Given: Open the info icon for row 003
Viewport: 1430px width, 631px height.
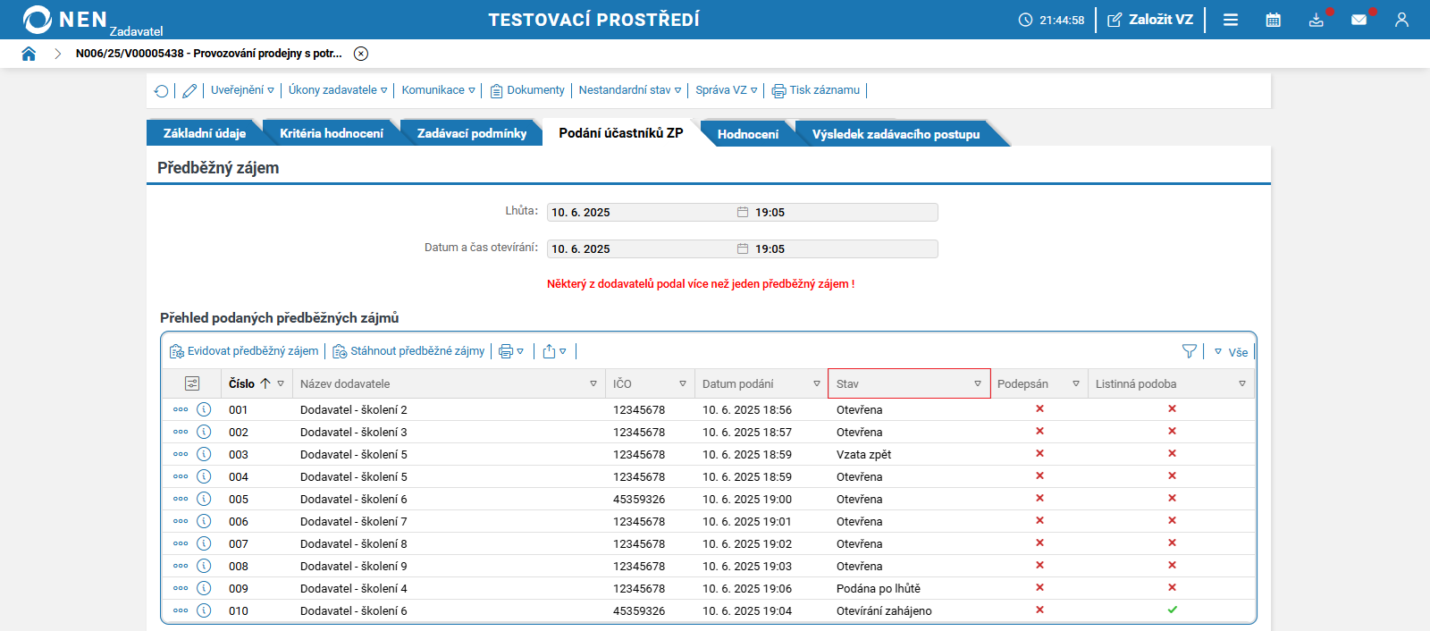Looking at the screenshot, I should coord(204,454).
